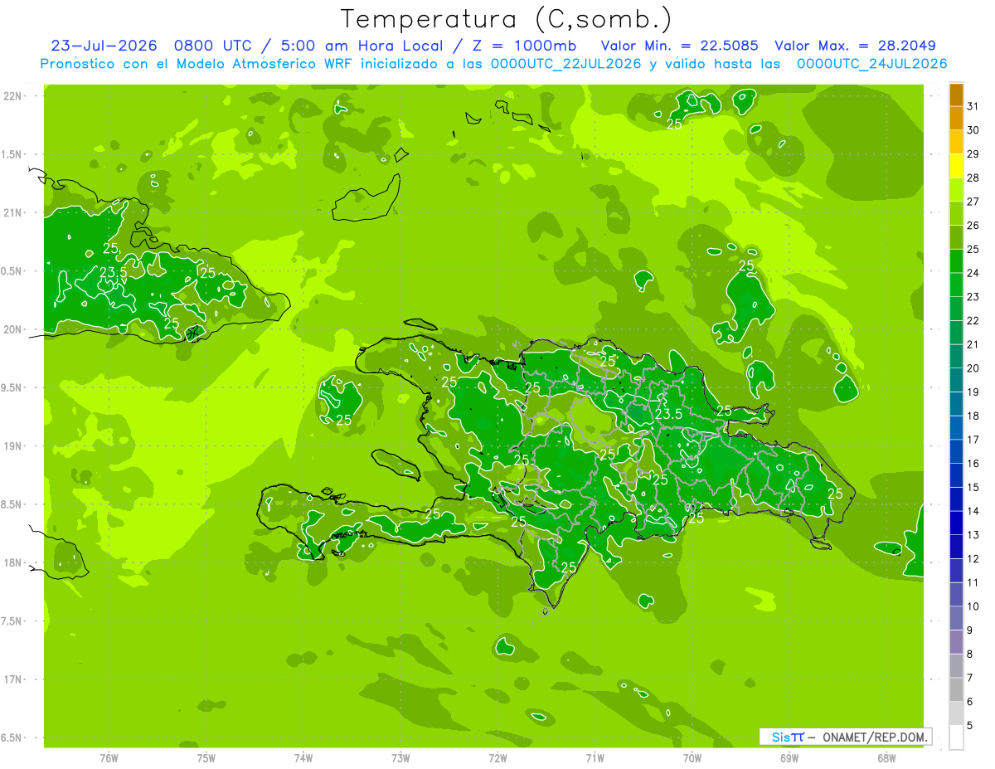Click the 72W longitude axis label
995x769 pixels.
tap(498, 757)
